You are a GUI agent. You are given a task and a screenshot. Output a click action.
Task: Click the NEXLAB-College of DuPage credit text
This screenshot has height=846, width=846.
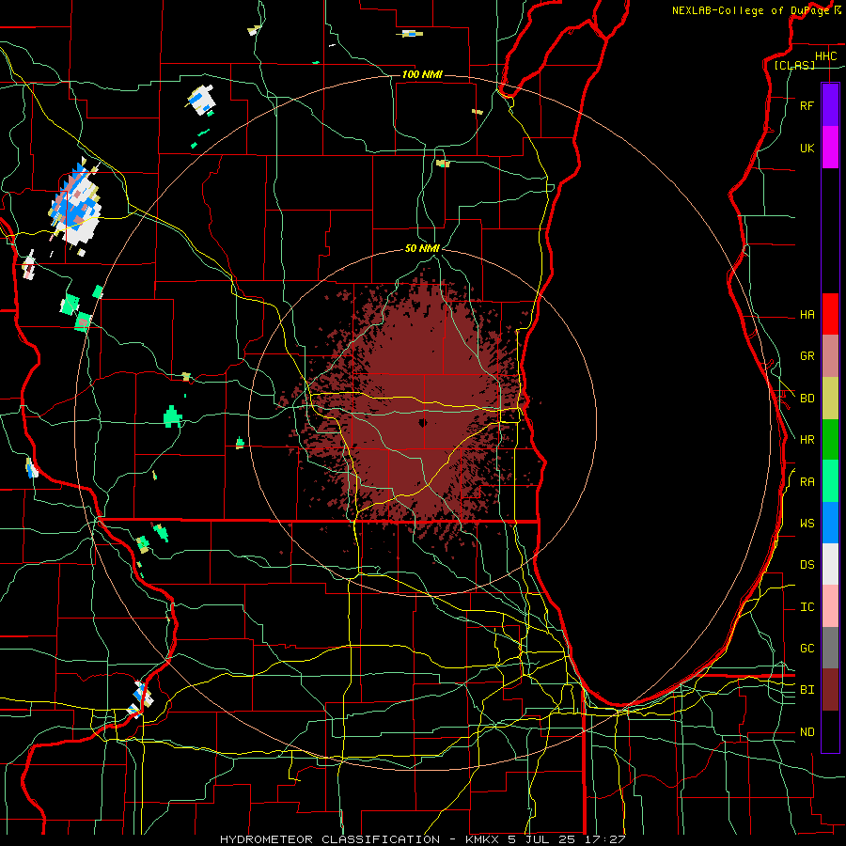(x=750, y=10)
